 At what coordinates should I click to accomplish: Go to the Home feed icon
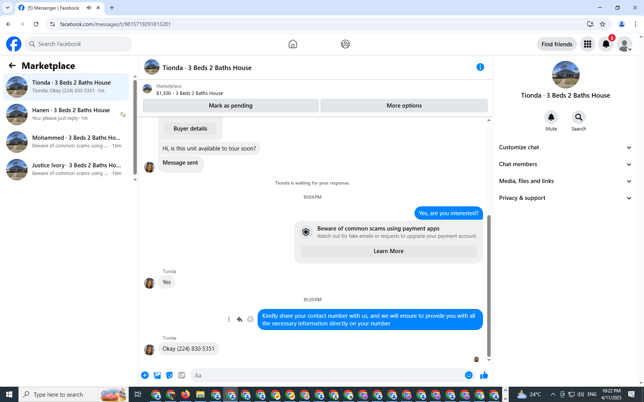click(293, 44)
